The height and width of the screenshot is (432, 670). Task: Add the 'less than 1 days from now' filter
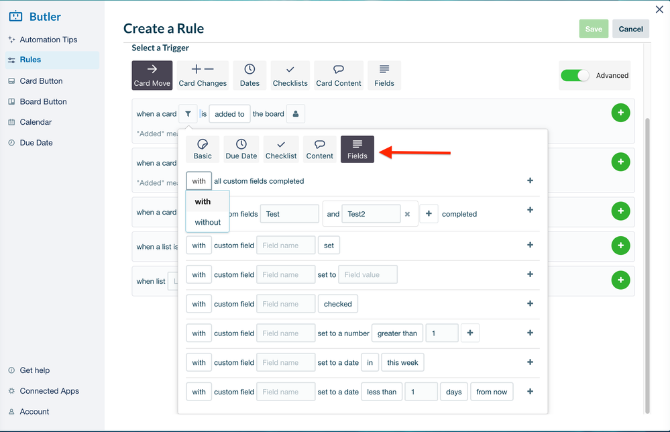[x=531, y=391]
